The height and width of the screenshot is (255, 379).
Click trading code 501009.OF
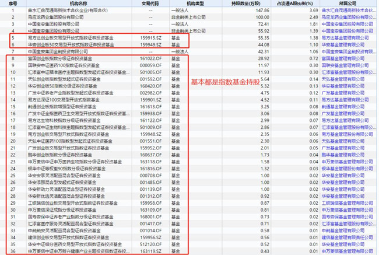[x=151, y=127]
